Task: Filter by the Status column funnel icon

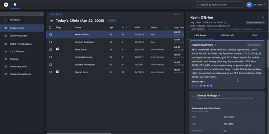Action: (x=166, y=28)
